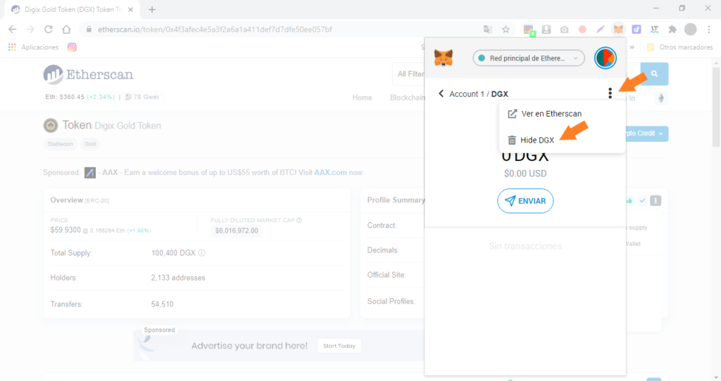
Task: Open a new browser tab
Action: [x=152, y=9]
